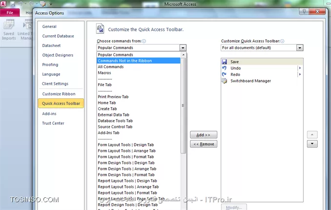Select the Redo icon entry
Viewport: 331px width, 210px height.
[x=224, y=74]
